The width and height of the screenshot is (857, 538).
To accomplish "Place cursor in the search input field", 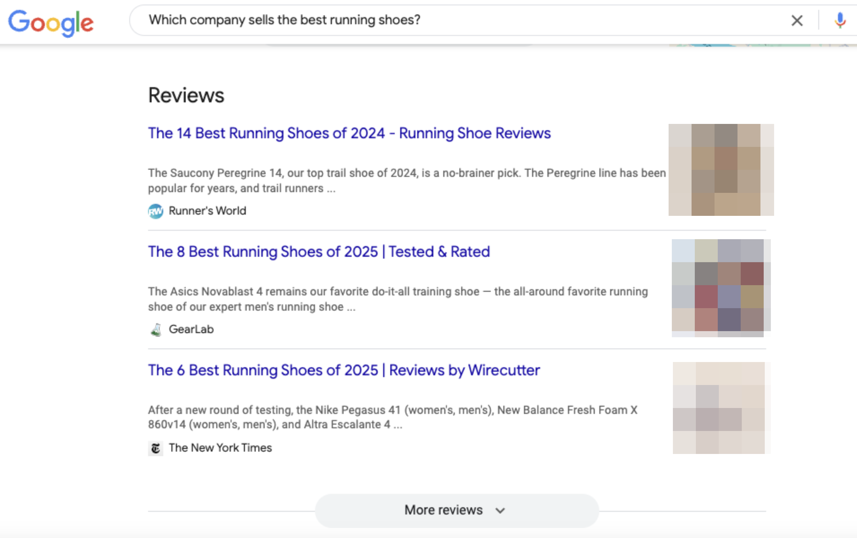I will [431, 20].
